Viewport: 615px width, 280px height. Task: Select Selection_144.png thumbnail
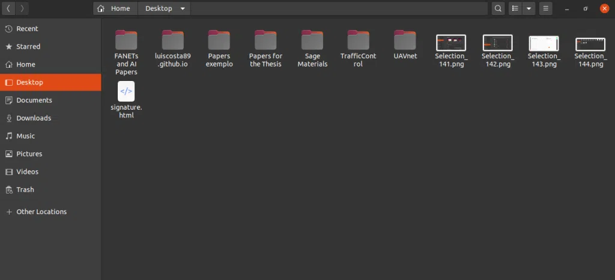click(591, 44)
